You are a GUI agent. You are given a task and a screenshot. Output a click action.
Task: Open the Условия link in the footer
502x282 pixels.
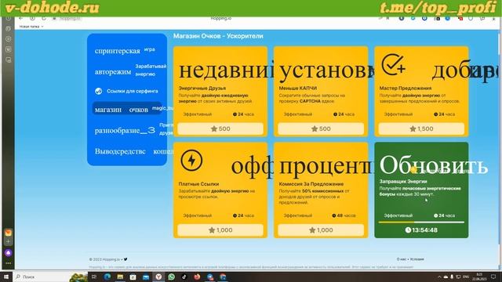[x=417, y=259]
